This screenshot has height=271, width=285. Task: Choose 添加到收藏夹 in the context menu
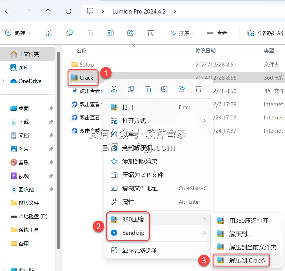click(158, 161)
